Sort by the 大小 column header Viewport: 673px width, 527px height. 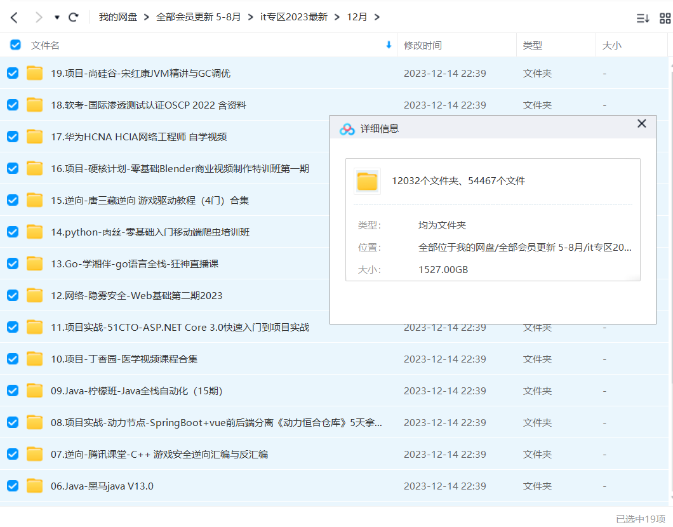tap(611, 46)
